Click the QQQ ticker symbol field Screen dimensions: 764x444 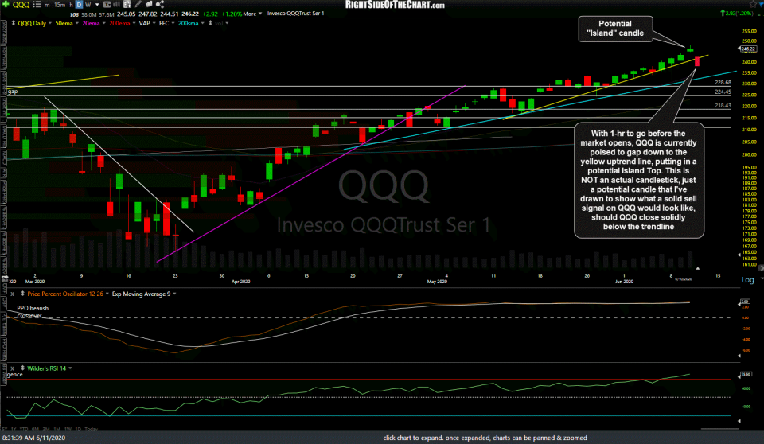(21, 5)
